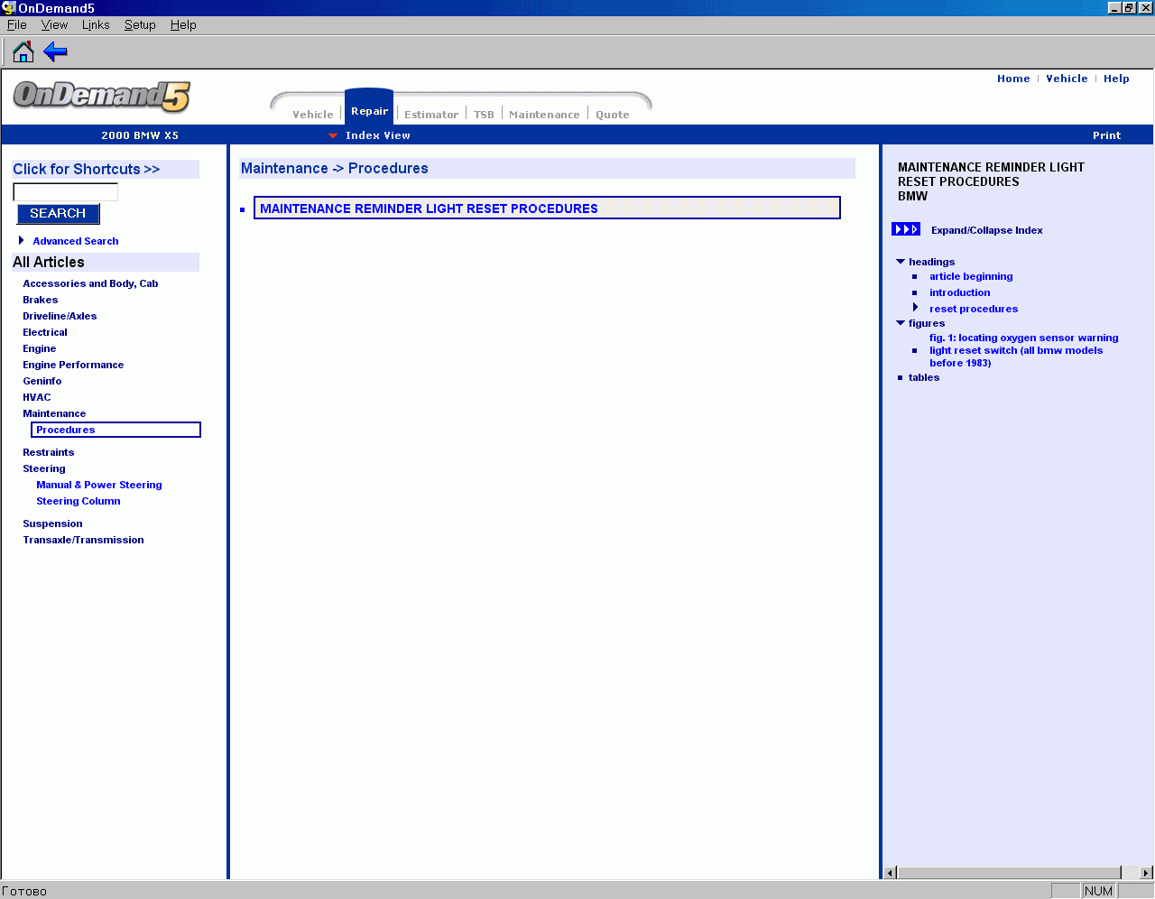Open fig. 1 locating oxygen sensor link
This screenshot has width=1155, height=899.
[x=1023, y=350]
